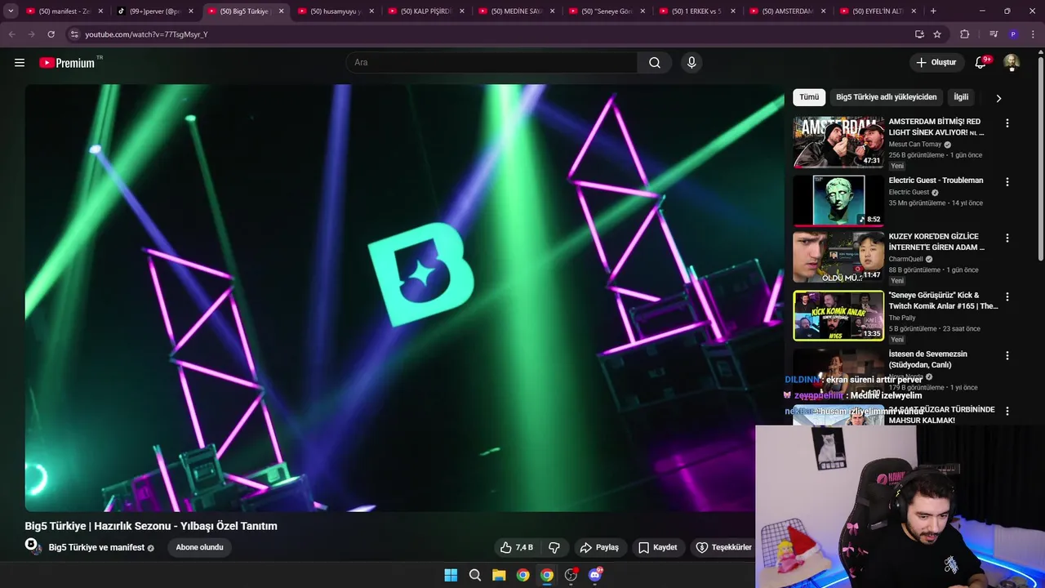
Task: Open Chrome extensions puzzle icon
Action: click(965, 34)
